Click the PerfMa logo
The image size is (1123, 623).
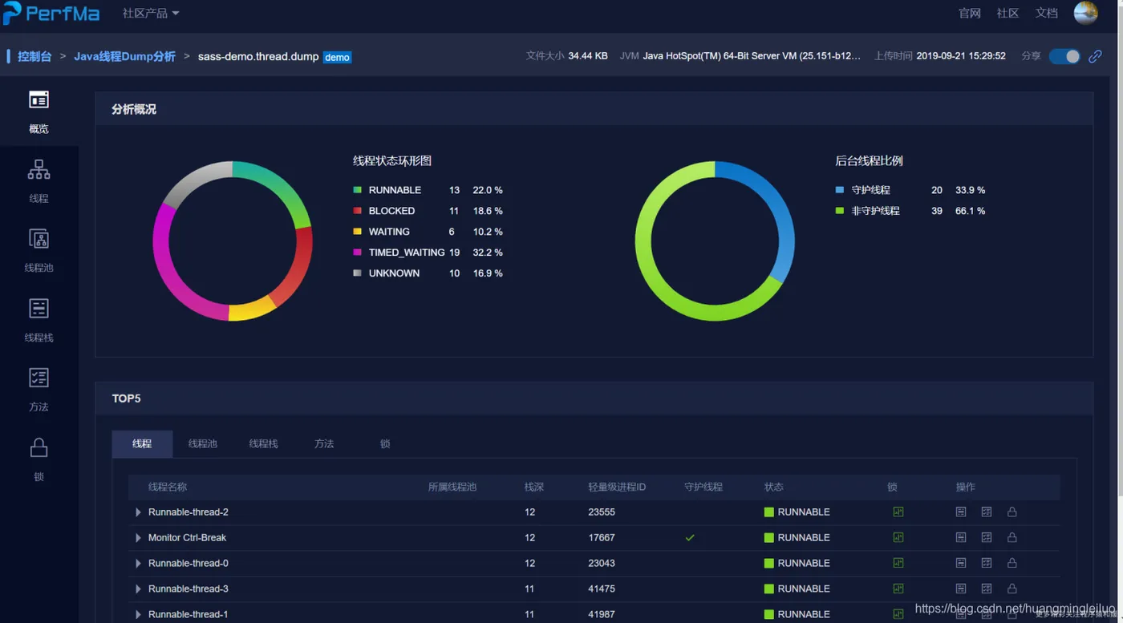(x=51, y=14)
